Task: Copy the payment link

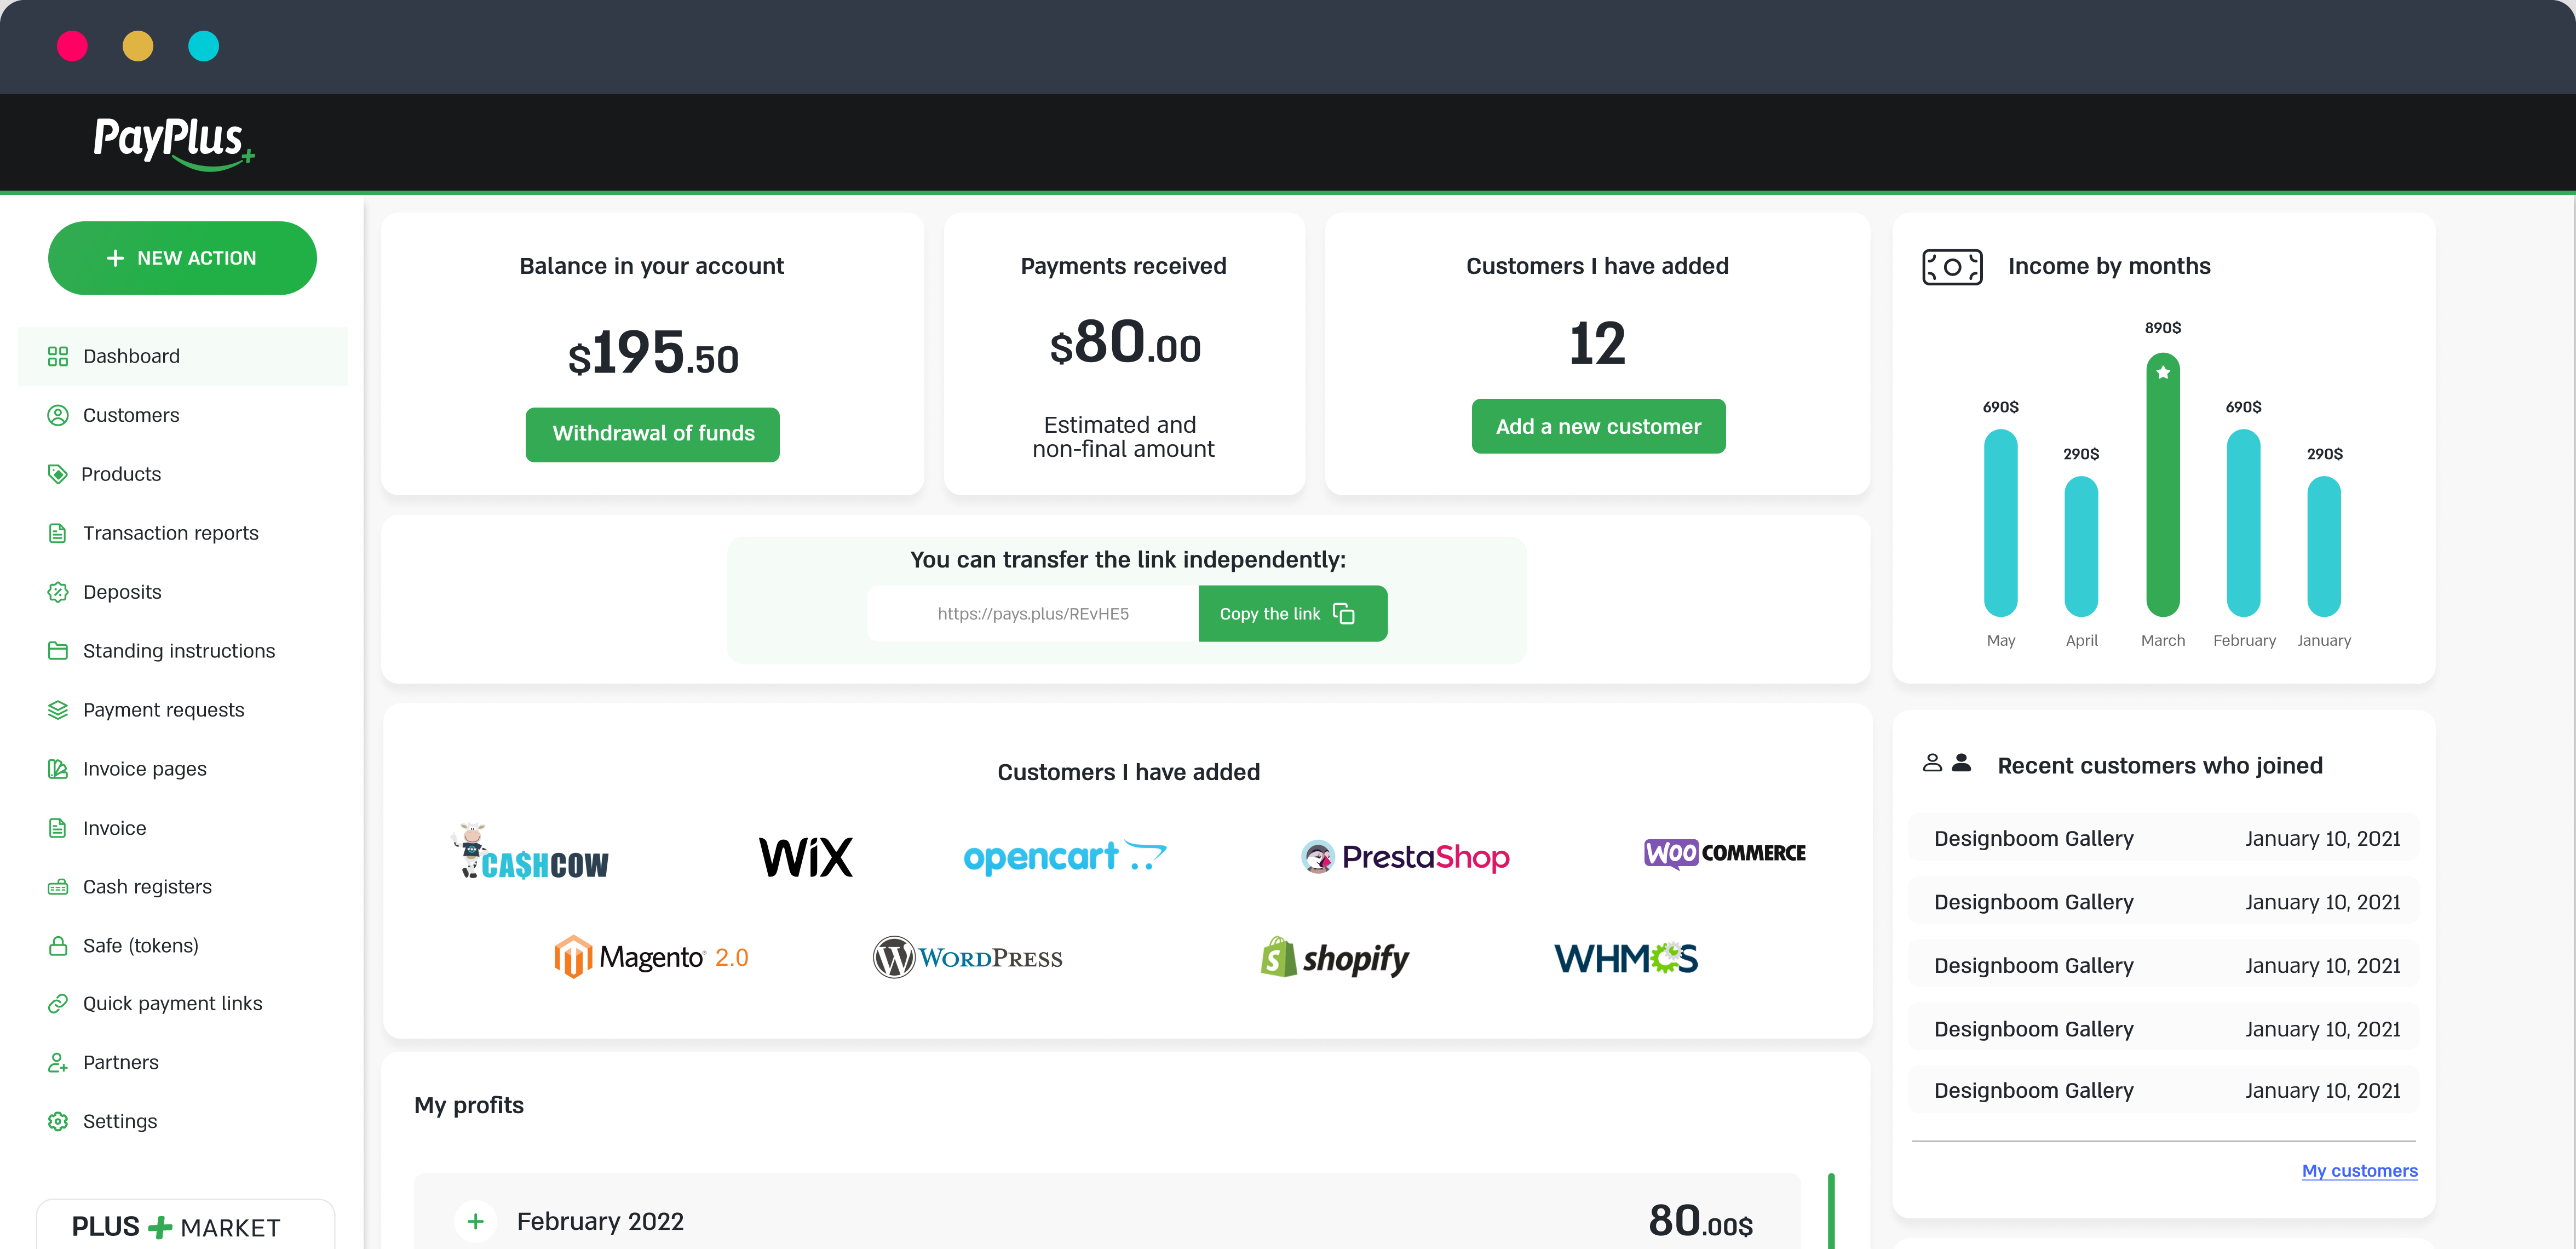Action: pos(1292,614)
